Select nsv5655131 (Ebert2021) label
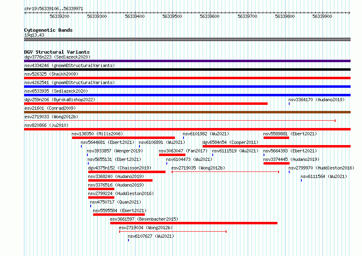 tap(114, 159)
